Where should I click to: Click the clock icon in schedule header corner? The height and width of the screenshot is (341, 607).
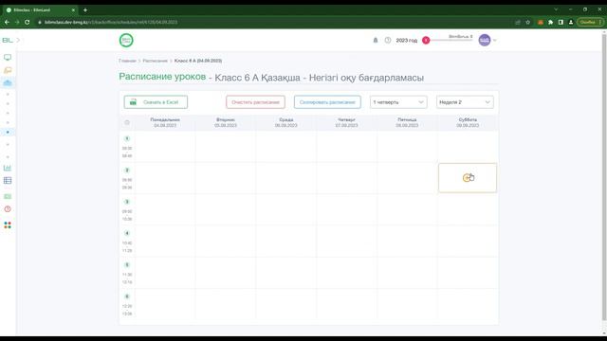127,122
